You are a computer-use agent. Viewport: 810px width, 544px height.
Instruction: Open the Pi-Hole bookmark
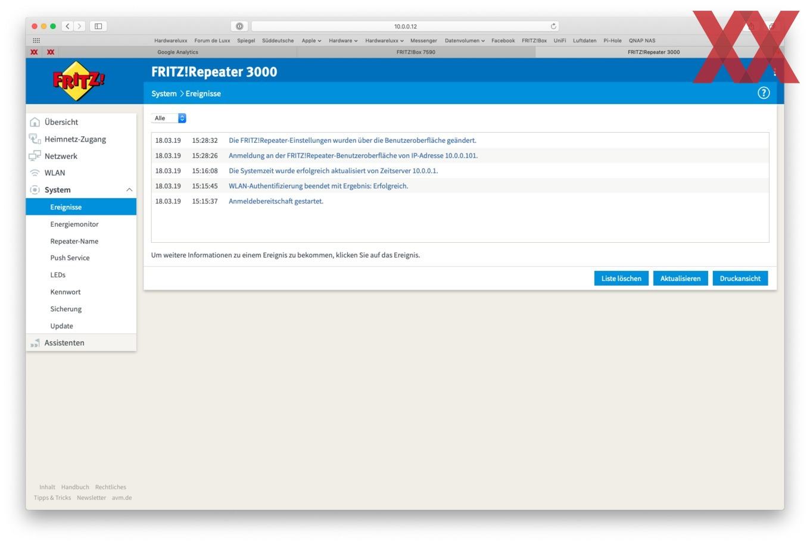point(612,40)
